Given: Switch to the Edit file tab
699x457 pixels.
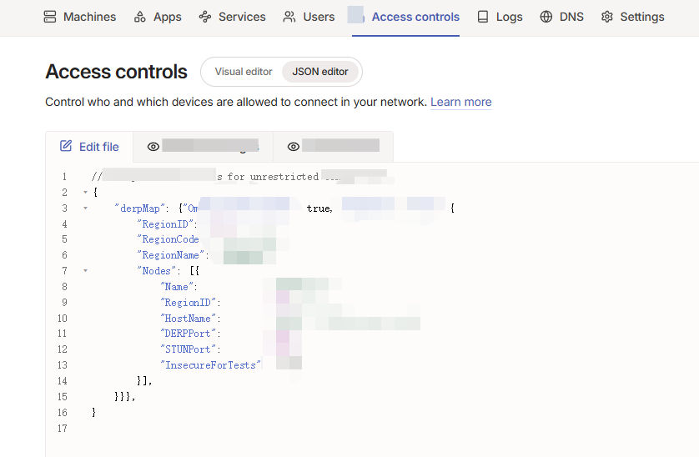Looking at the screenshot, I should [x=89, y=147].
